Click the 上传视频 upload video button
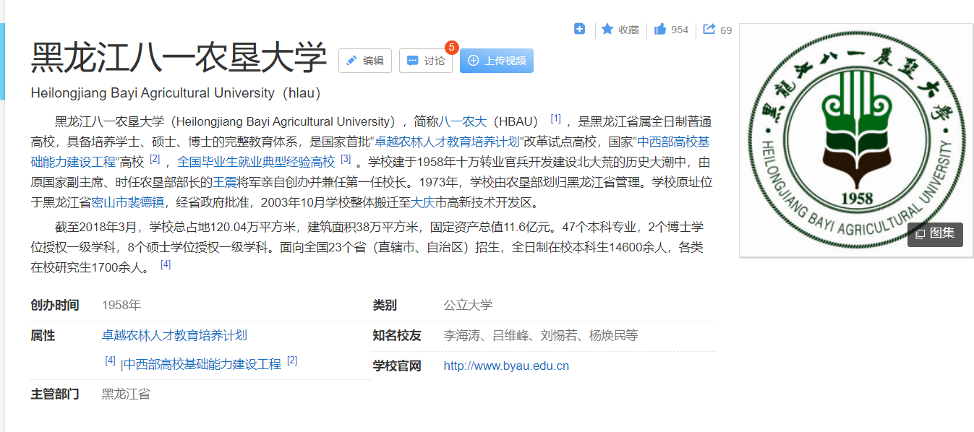 tap(497, 61)
